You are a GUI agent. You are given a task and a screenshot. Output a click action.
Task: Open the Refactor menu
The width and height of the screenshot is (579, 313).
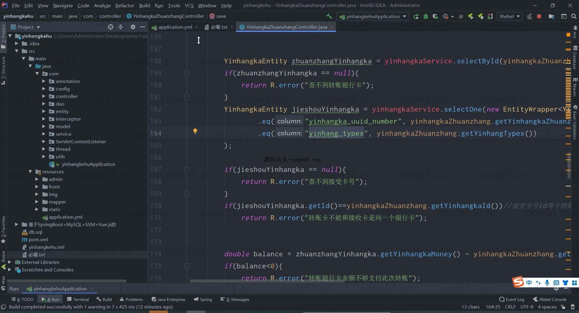(125, 5)
